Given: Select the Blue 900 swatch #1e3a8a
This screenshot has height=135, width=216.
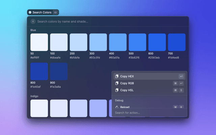Looking at the screenshot, I should (59, 71).
